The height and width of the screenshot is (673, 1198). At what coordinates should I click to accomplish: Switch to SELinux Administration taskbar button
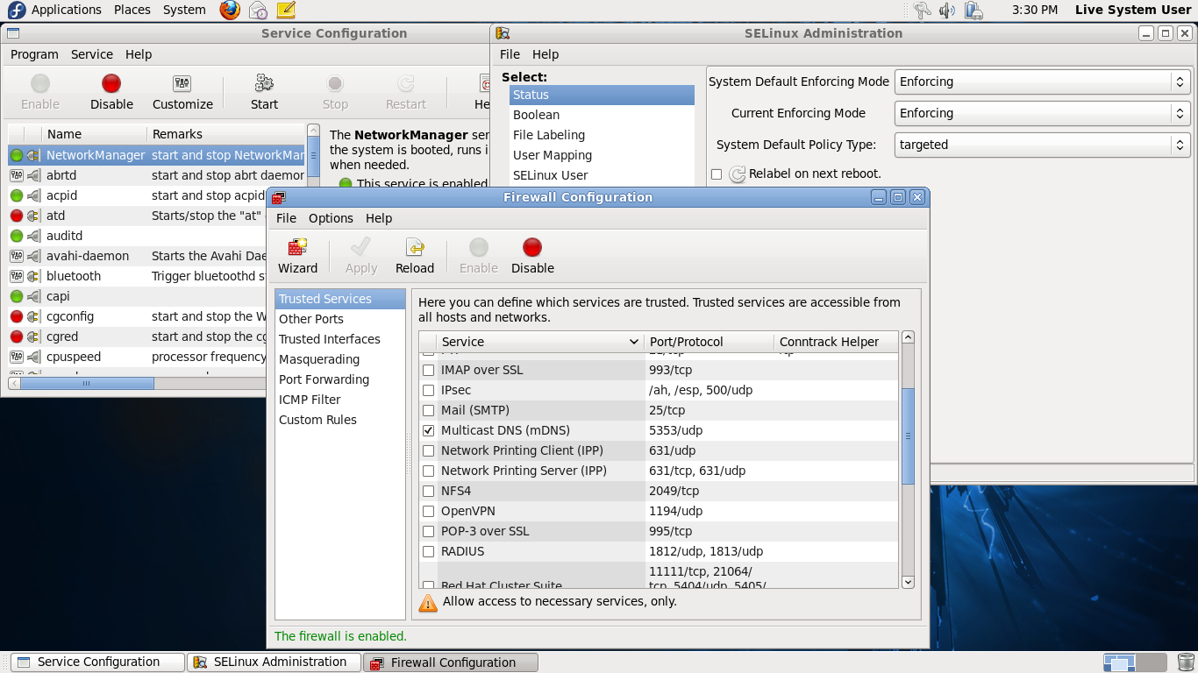[274, 662]
